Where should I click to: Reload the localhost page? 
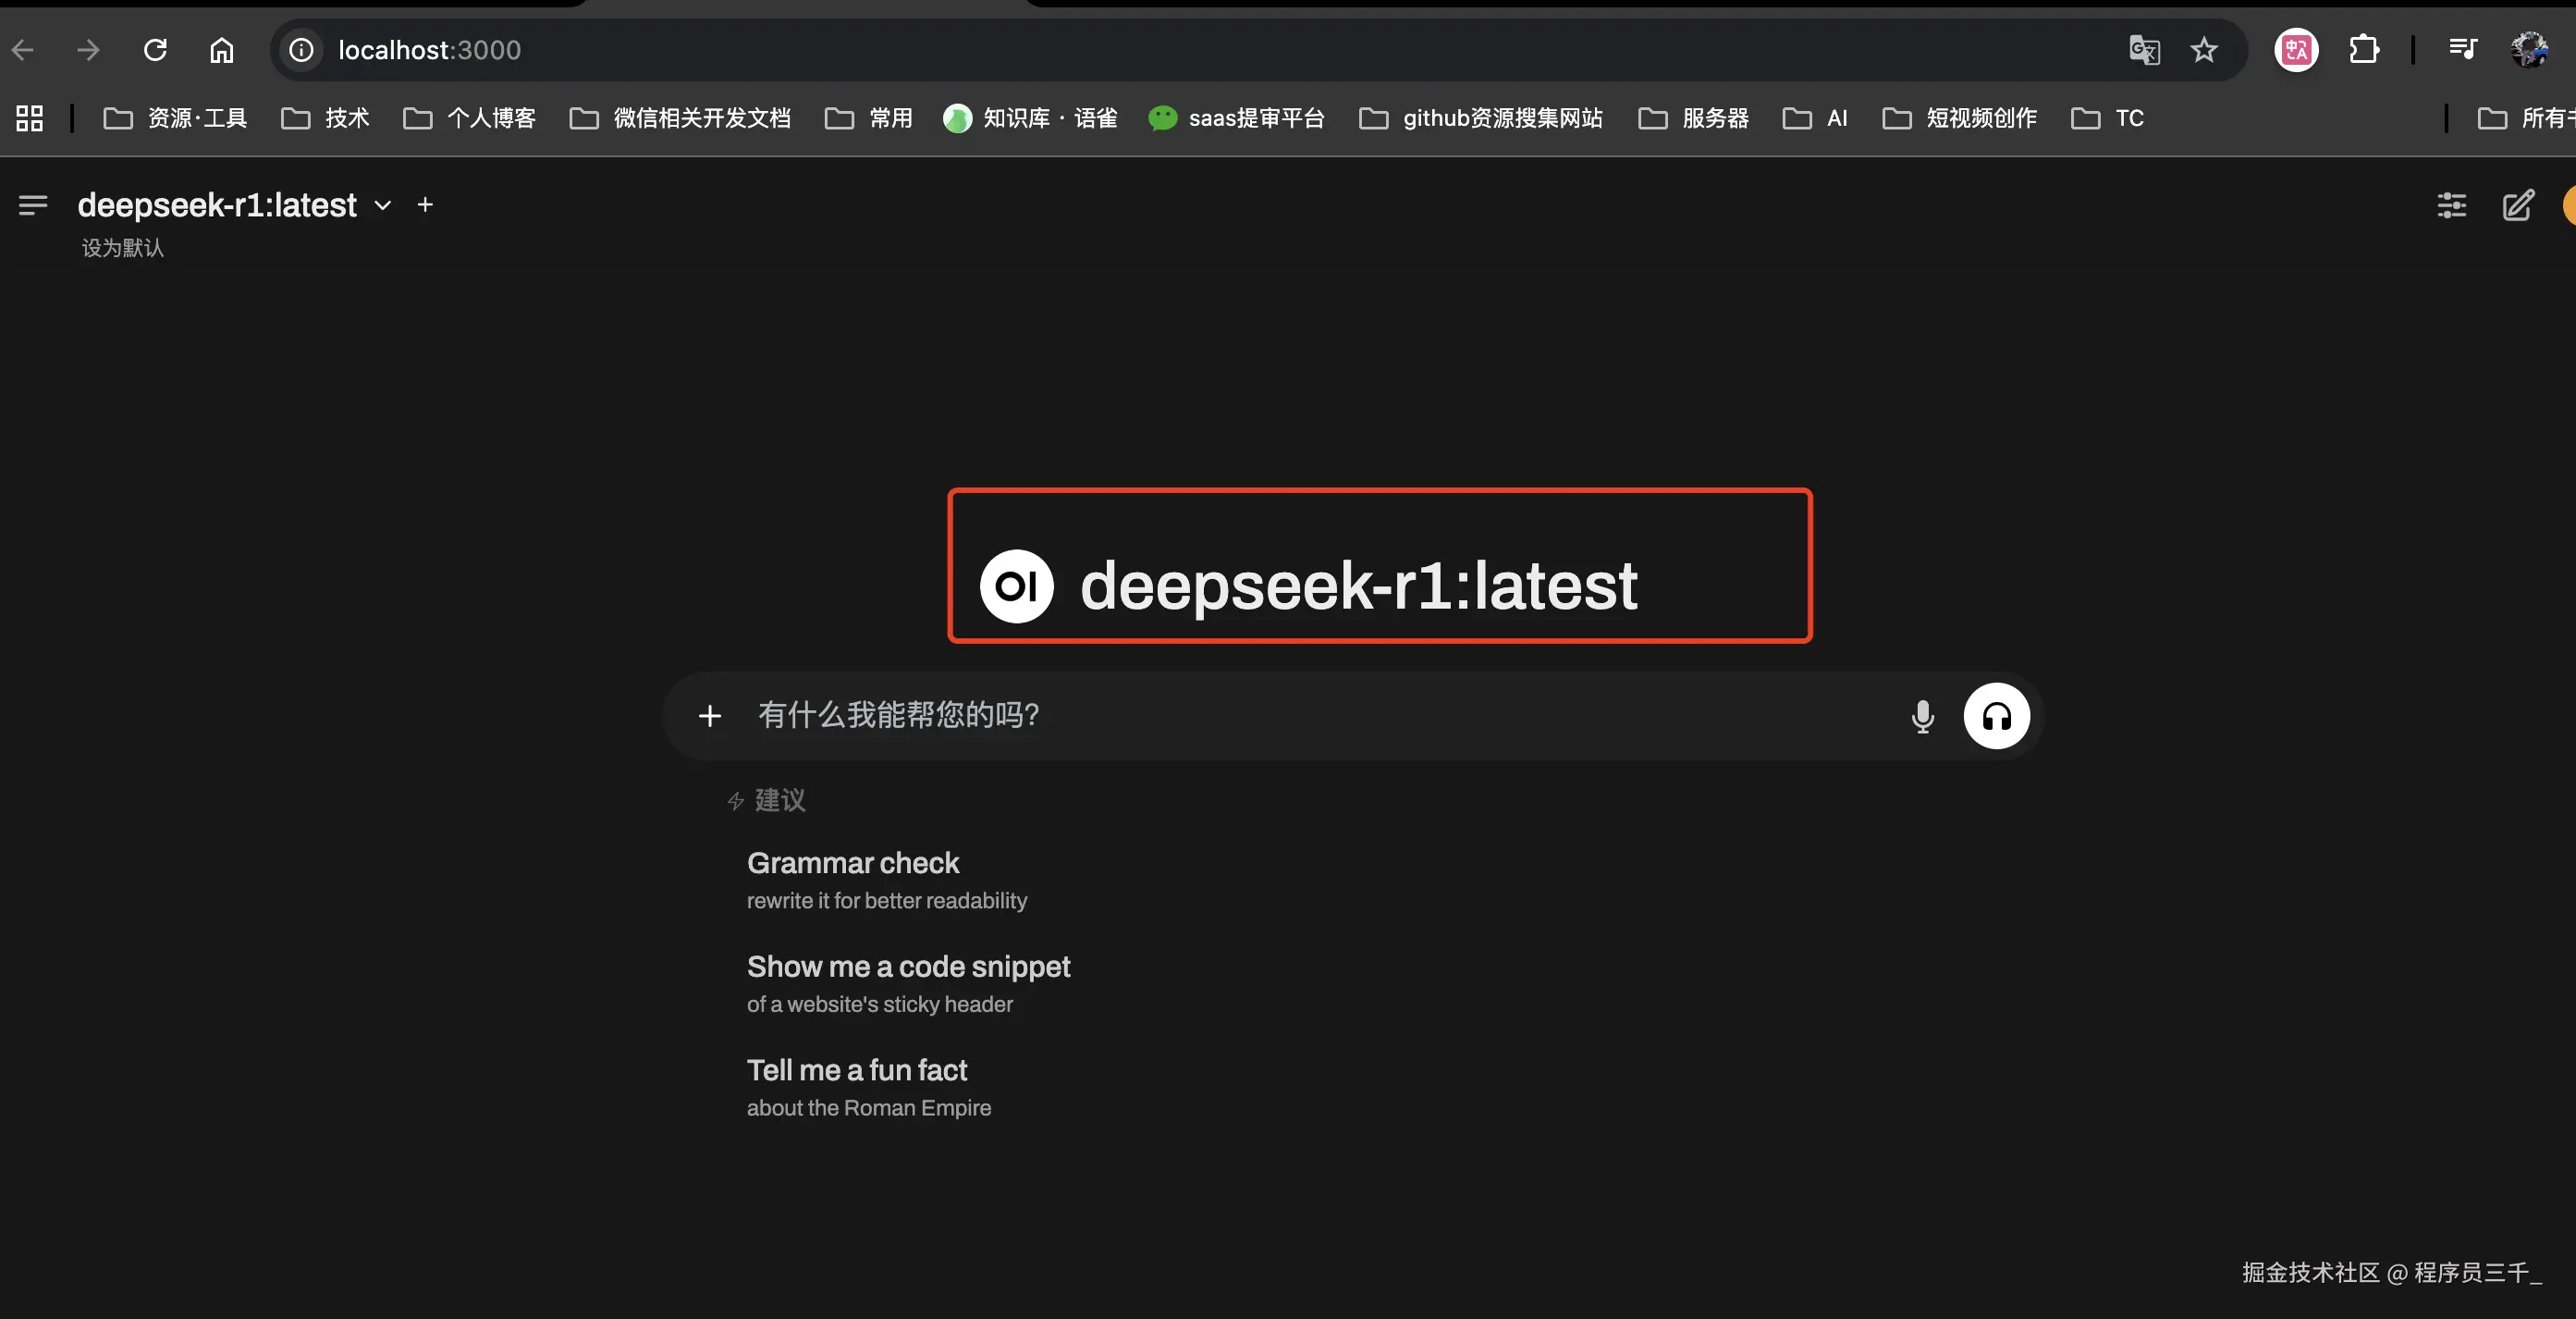pos(155,50)
